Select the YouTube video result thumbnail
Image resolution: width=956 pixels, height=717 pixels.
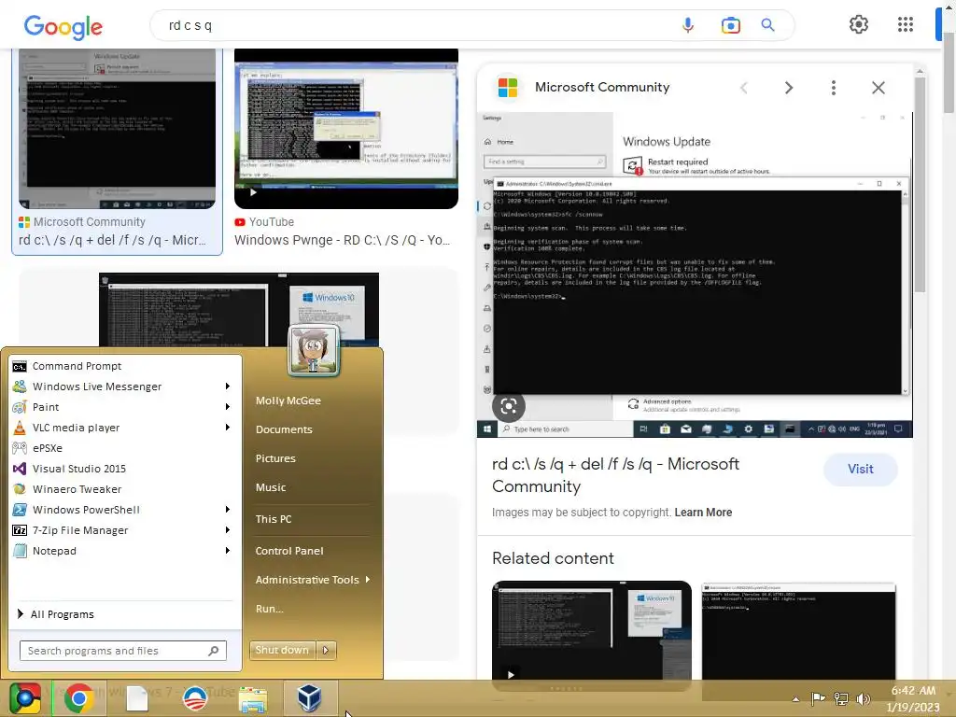pyautogui.click(x=346, y=129)
